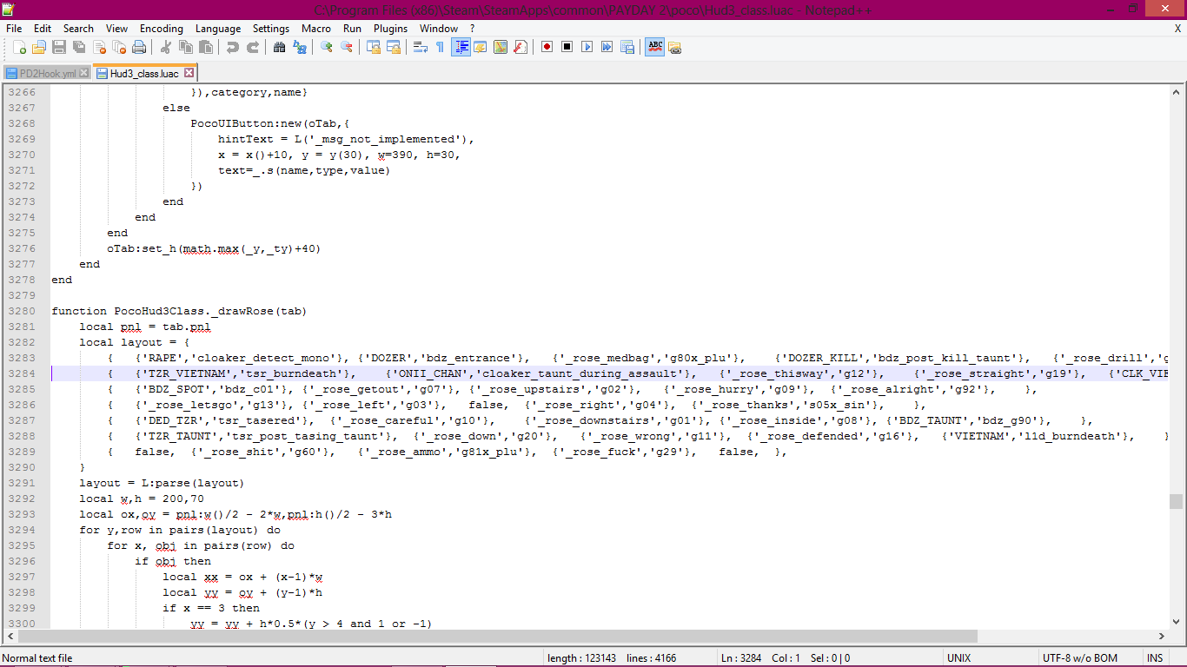Click the Save All toolbar icon
Image resolution: width=1187 pixels, height=667 pixels.
click(x=79, y=47)
